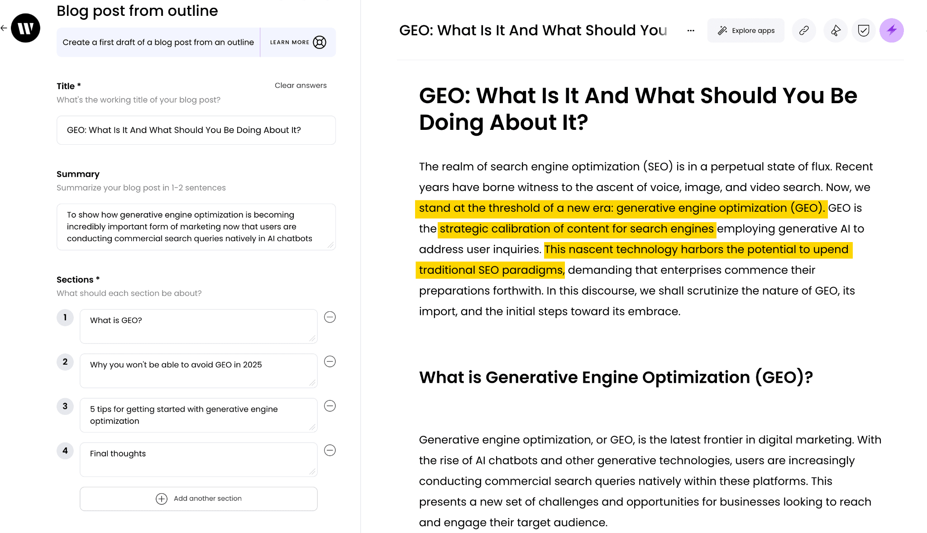Remove section 4 using minus button

coord(330,451)
